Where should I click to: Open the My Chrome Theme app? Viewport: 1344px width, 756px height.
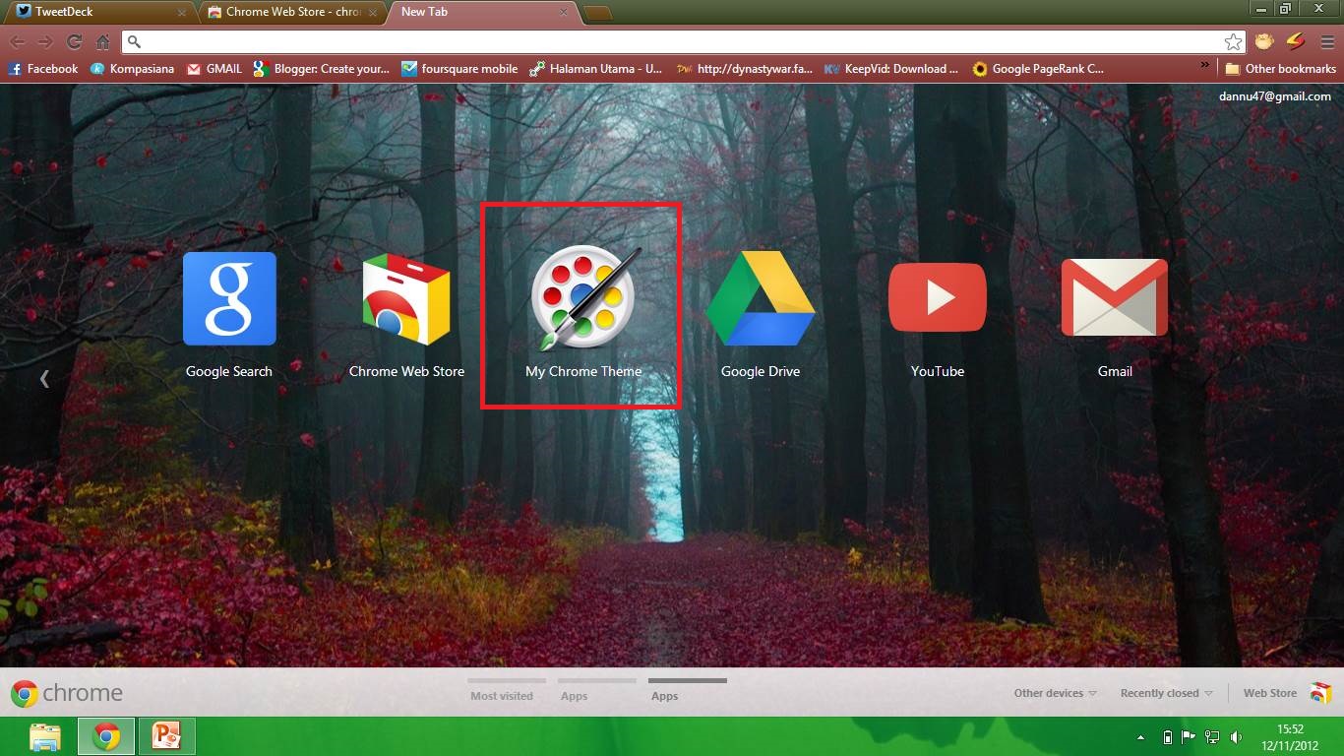coord(584,298)
